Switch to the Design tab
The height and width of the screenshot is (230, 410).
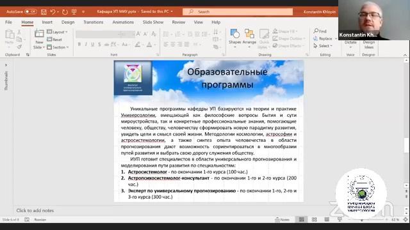tap(68, 22)
